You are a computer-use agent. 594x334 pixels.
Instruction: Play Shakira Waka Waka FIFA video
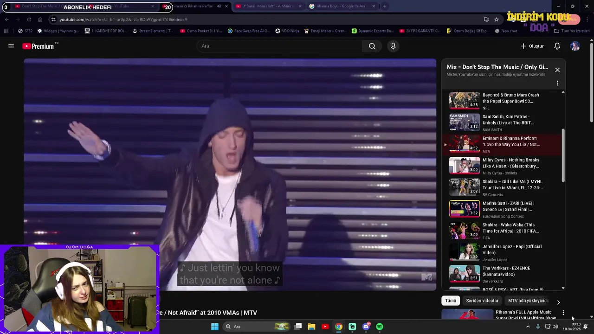(503, 231)
